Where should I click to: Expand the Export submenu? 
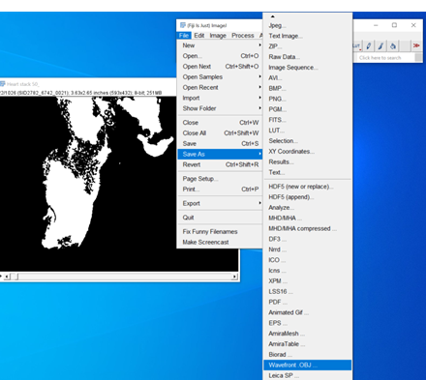click(x=220, y=203)
